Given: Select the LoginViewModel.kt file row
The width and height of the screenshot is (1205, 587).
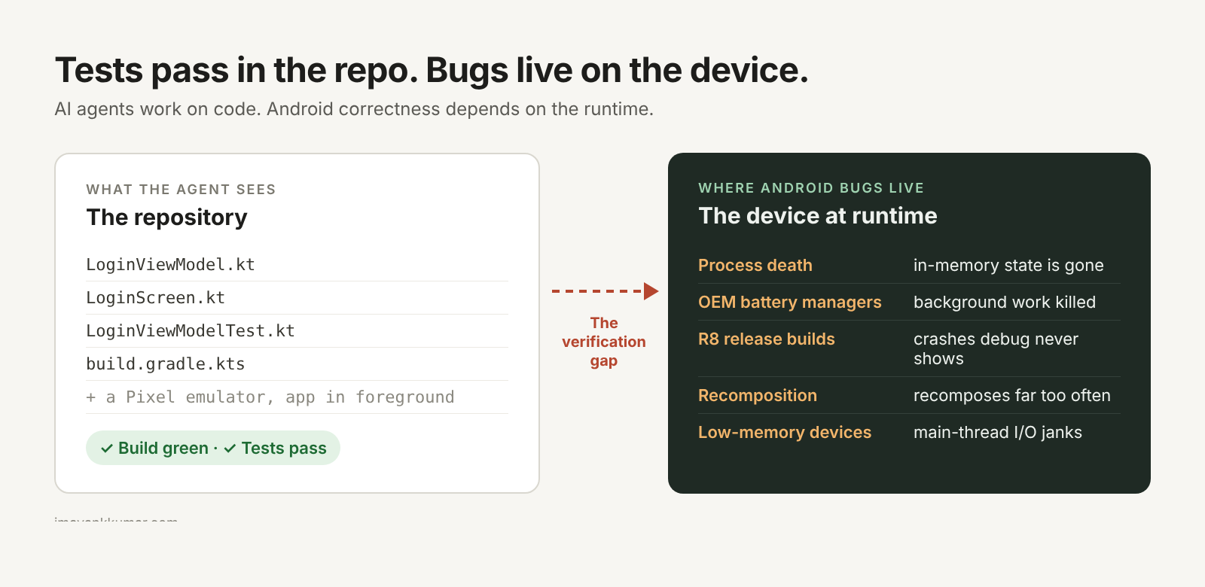Looking at the screenshot, I should point(297,265).
